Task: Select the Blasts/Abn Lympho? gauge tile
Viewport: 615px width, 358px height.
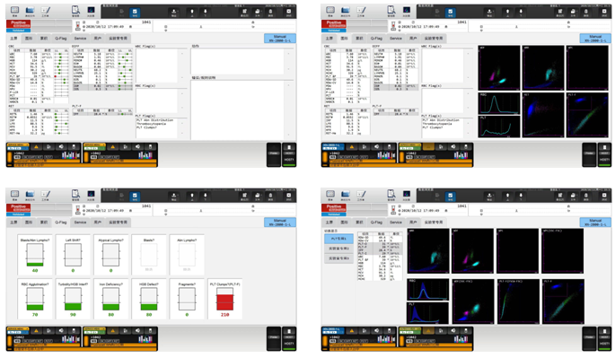Action: [35, 255]
